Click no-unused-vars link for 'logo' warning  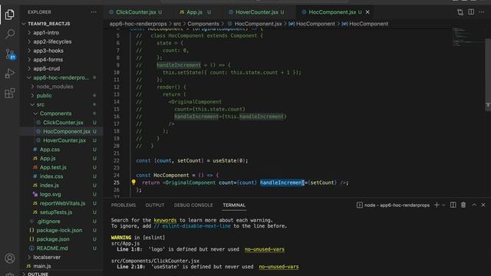coord(265,249)
